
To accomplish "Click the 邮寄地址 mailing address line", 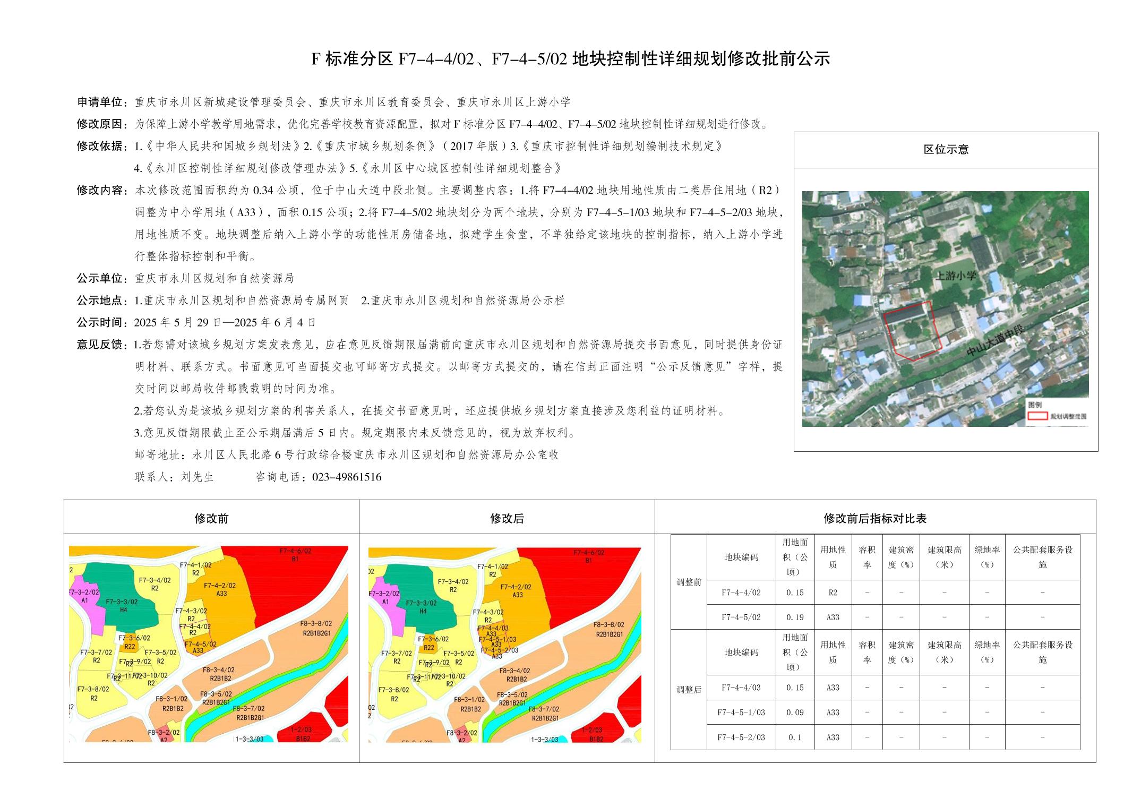I will [347, 455].
